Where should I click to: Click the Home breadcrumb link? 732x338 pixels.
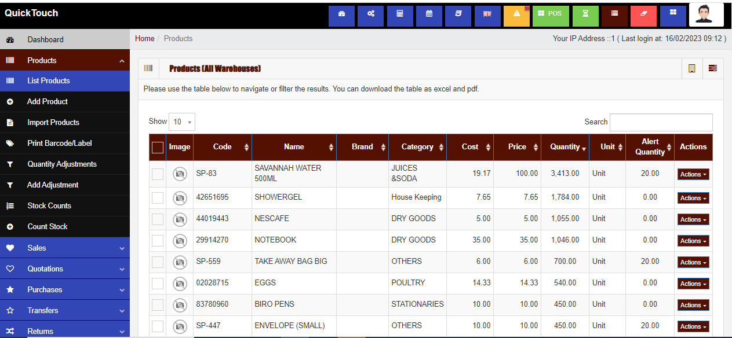[x=144, y=39]
